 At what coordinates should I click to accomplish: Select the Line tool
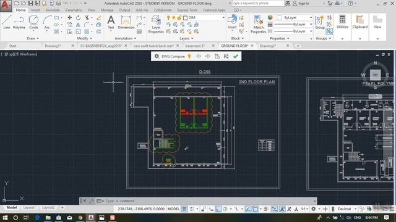pos(7,22)
